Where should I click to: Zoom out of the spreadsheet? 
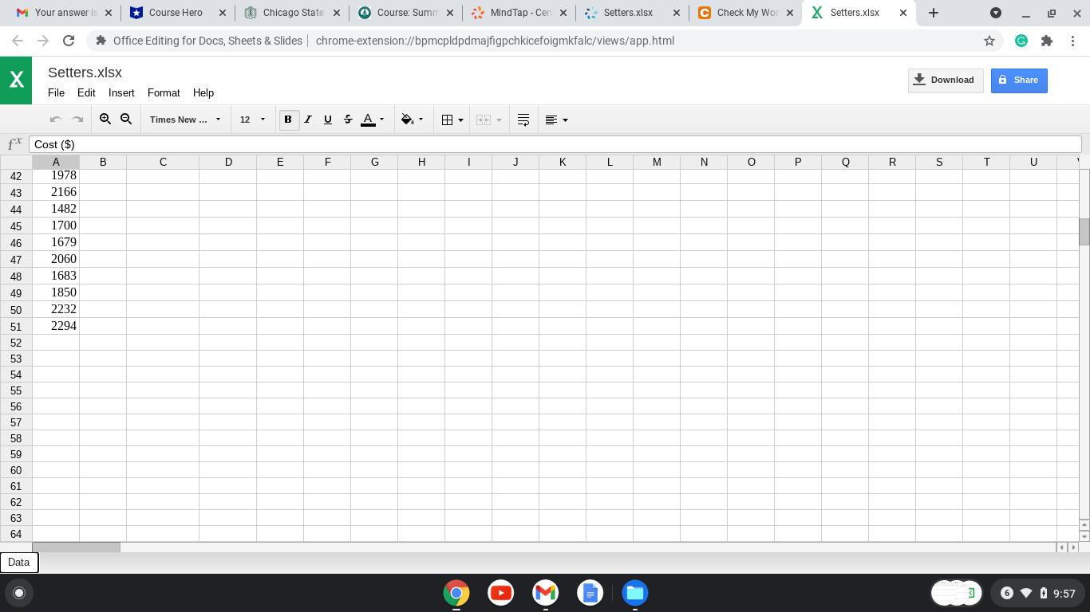click(x=126, y=120)
